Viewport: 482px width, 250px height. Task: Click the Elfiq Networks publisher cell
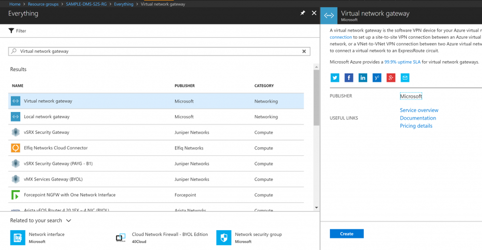click(x=189, y=148)
